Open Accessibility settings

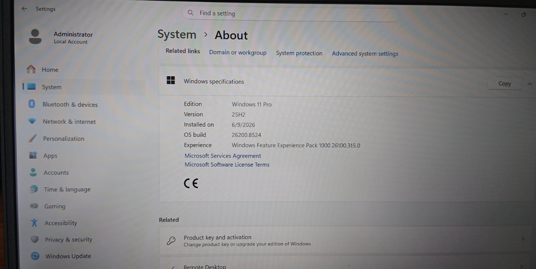coord(61,223)
